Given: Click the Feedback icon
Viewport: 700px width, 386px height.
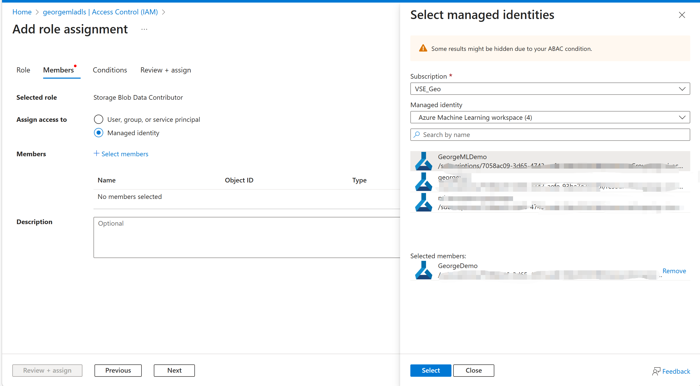Looking at the screenshot, I should [x=656, y=371].
